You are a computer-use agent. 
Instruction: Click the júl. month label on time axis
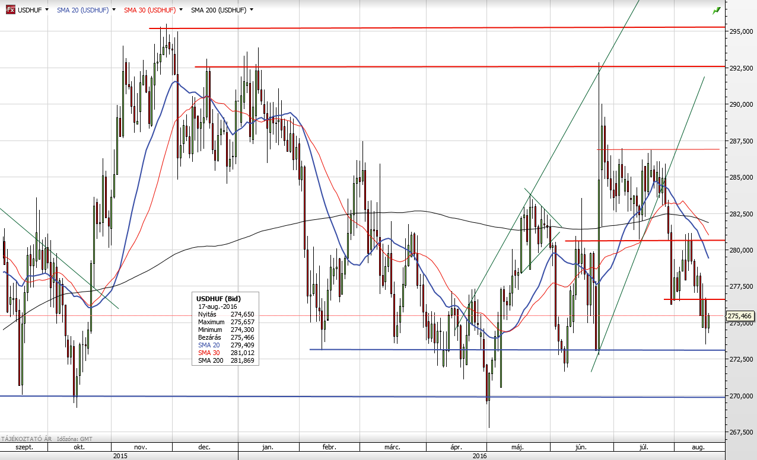pyautogui.click(x=643, y=447)
